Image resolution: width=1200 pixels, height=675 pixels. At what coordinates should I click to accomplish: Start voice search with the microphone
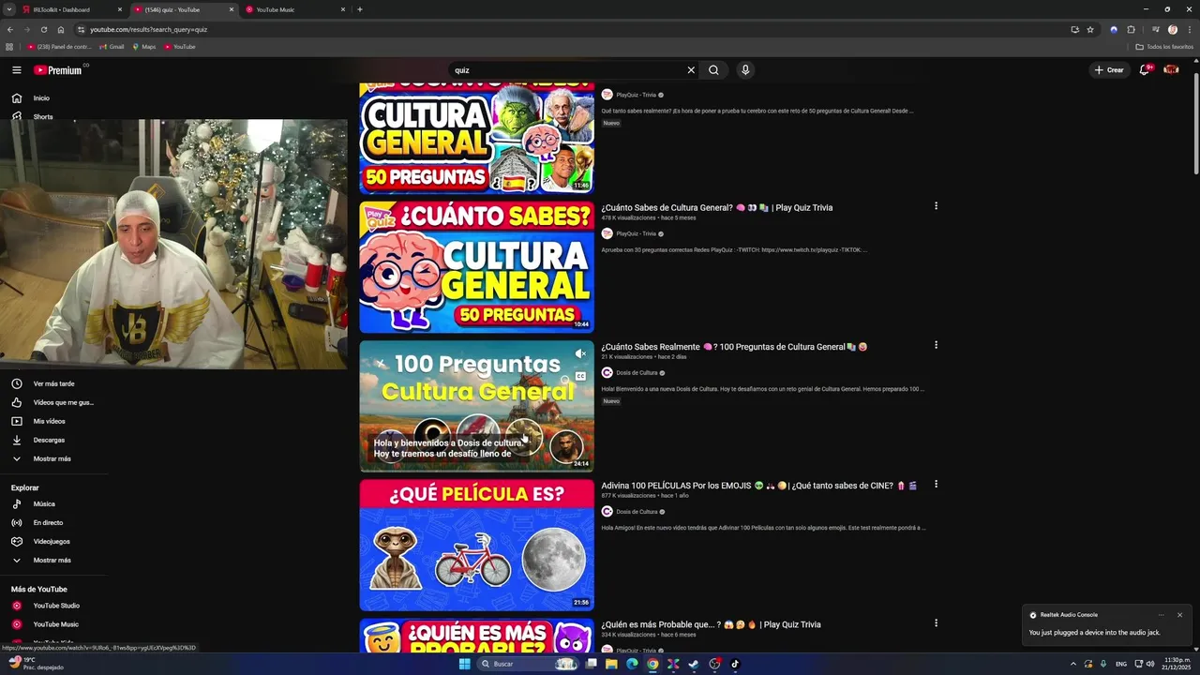745,70
